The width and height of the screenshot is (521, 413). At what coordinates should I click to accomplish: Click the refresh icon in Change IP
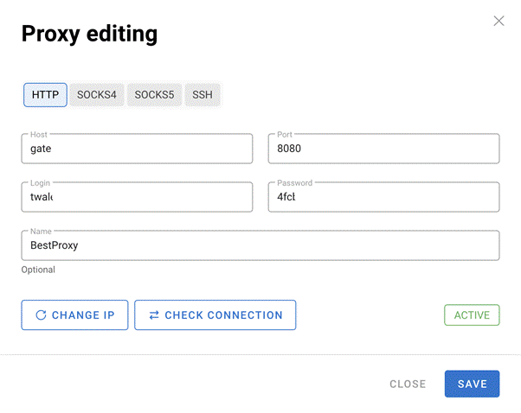pyautogui.click(x=41, y=315)
